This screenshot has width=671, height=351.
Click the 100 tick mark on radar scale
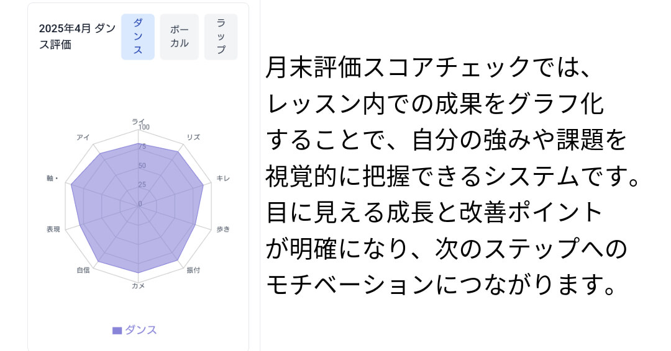[x=144, y=127]
